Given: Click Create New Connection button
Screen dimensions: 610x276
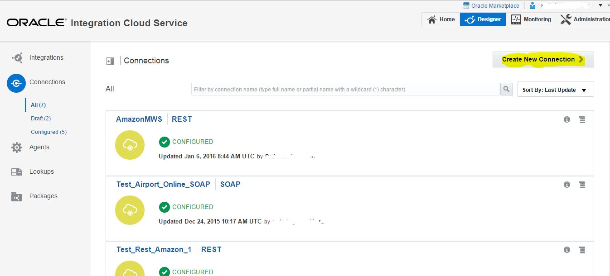Looking at the screenshot, I should point(543,59).
